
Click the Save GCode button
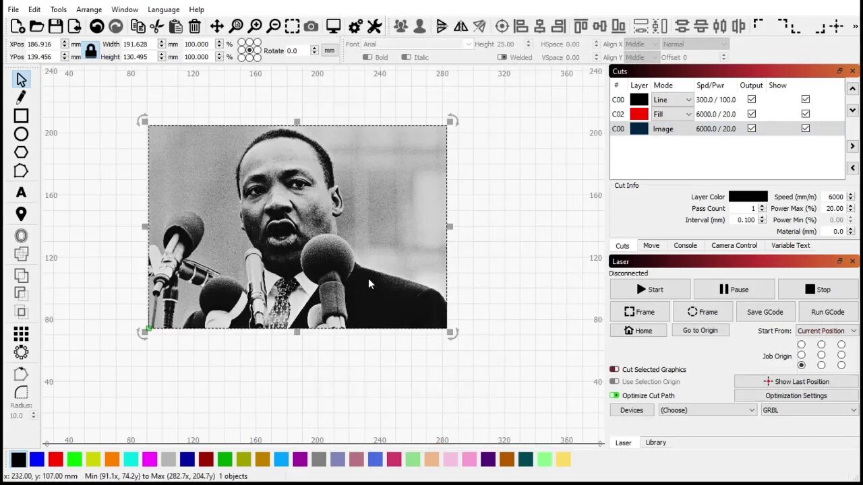[765, 312]
